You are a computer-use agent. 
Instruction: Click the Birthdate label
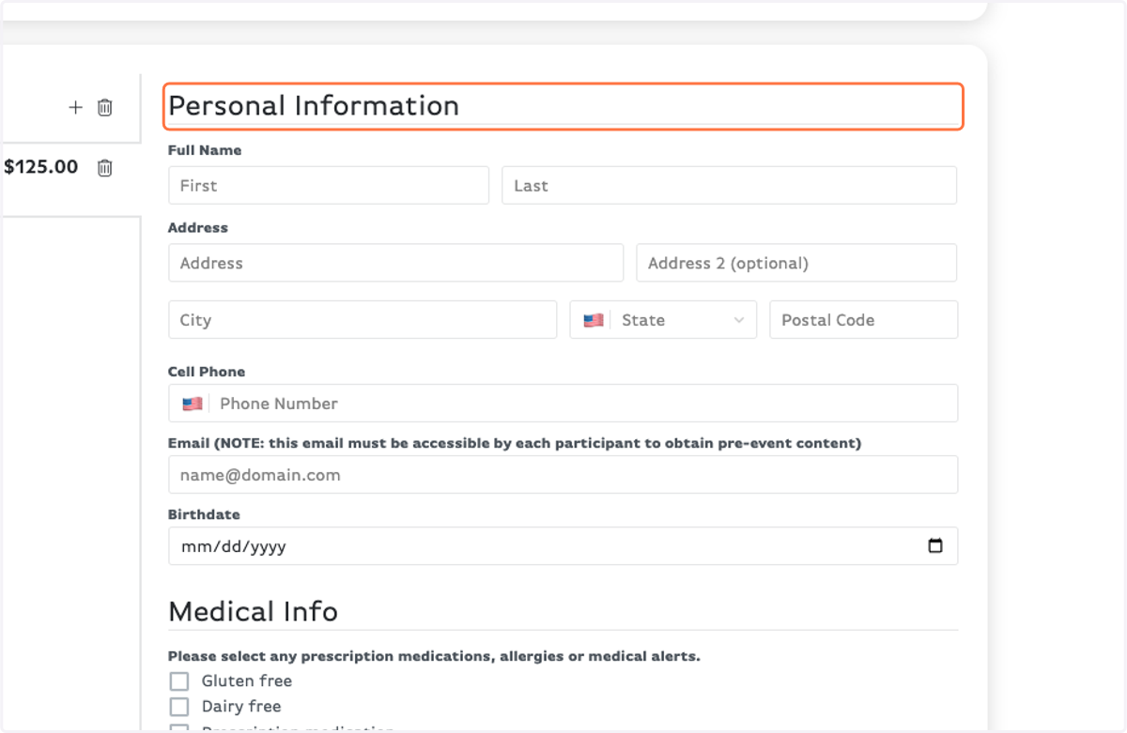point(204,514)
